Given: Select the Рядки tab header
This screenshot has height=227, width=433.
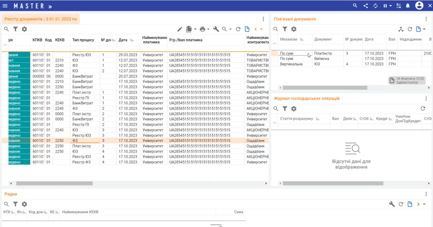Looking at the screenshot, I should (x=11, y=194).
